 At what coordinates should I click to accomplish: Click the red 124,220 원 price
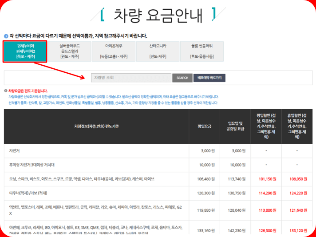click(298, 193)
